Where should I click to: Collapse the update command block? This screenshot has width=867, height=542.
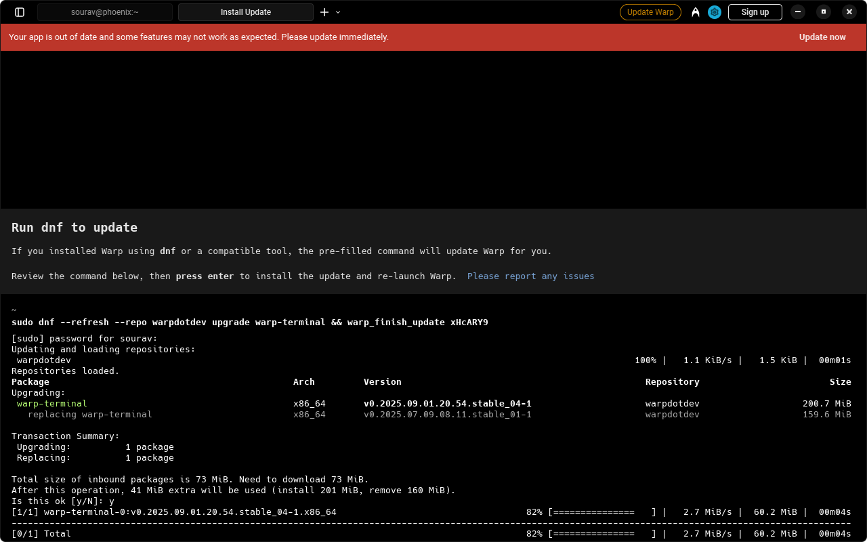[14, 310]
